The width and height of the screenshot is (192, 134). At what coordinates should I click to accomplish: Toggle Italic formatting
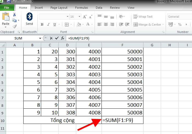click(x=48, y=25)
